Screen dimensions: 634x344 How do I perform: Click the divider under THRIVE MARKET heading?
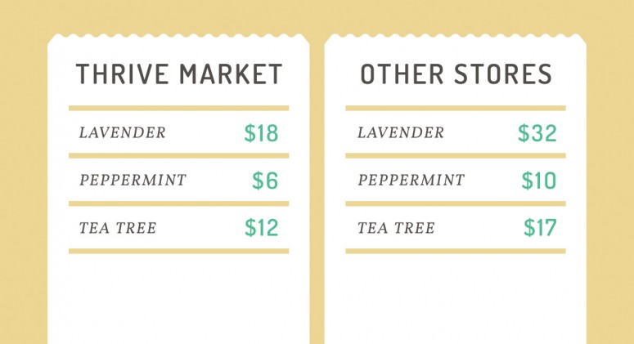tap(178, 108)
